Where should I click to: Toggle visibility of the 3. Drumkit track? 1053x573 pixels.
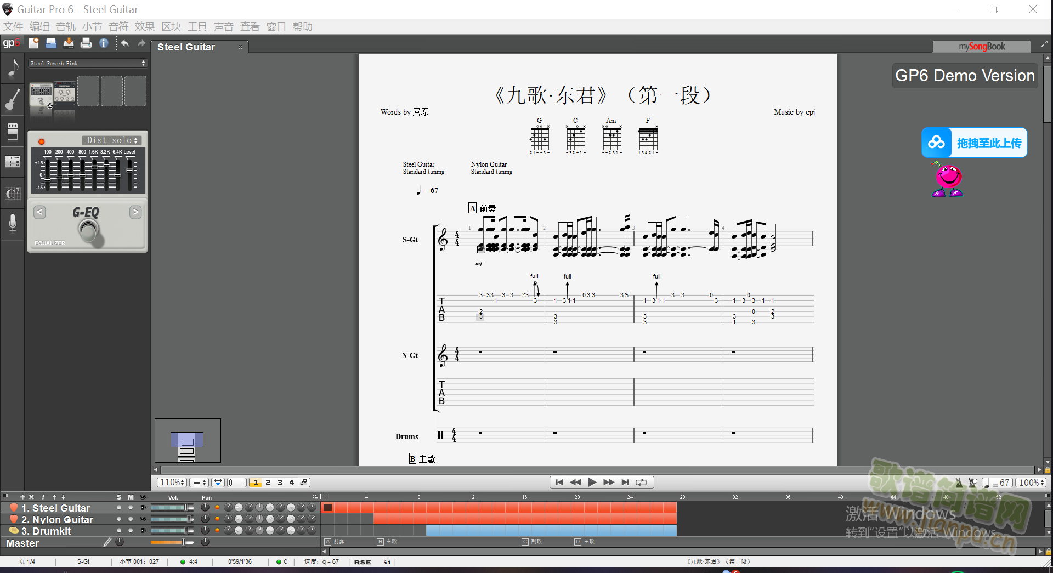pos(143,530)
